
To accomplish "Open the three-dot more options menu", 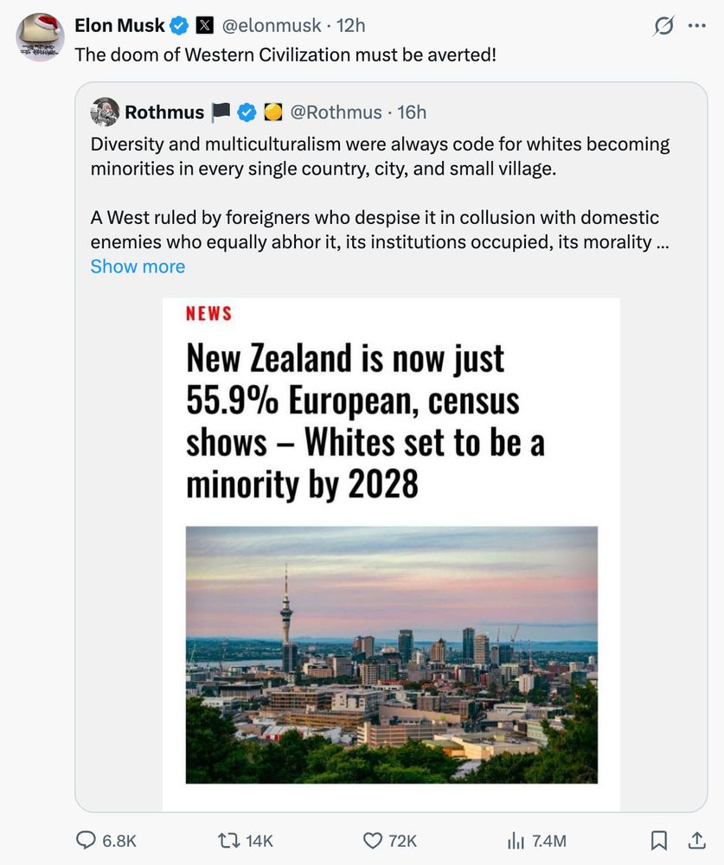I will coord(697,25).
